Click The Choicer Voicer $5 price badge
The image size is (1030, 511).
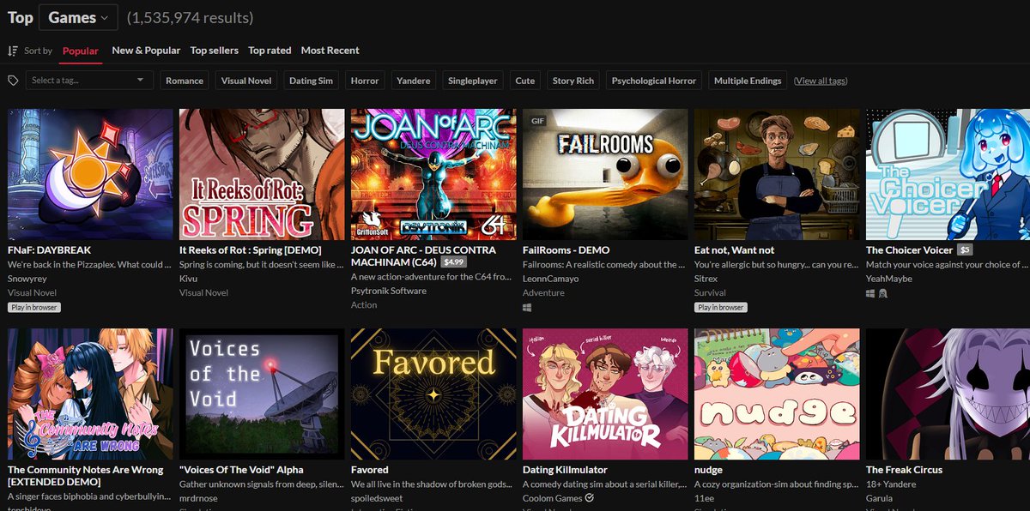[x=966, y=250]
